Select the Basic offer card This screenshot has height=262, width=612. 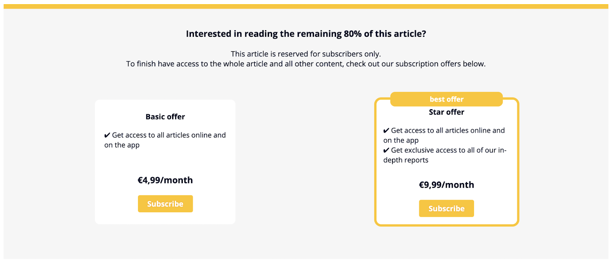pyautogui.click(x=165, y=162)
